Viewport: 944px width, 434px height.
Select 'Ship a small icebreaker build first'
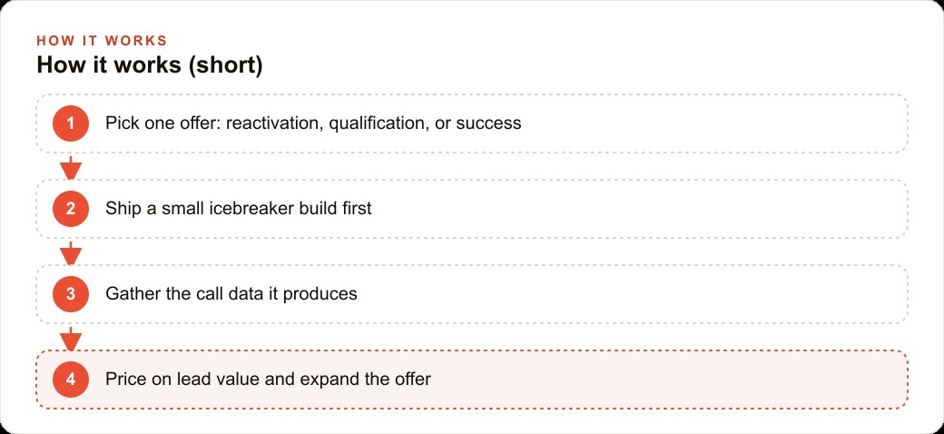coord(239,209)
